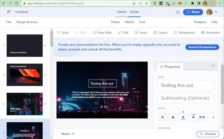The image size is (224, 139).
Task: Switch to the Design tab
Action: pos(134,12)
